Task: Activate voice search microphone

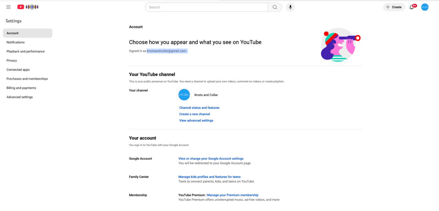Action: tap(290, 7)
